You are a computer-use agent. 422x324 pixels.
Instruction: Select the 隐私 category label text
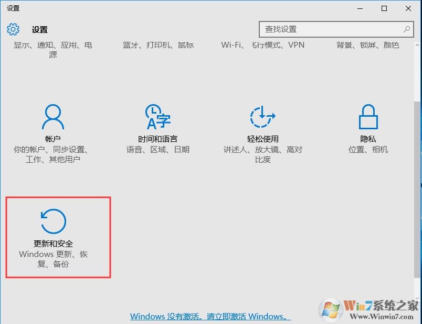point(368,139)
